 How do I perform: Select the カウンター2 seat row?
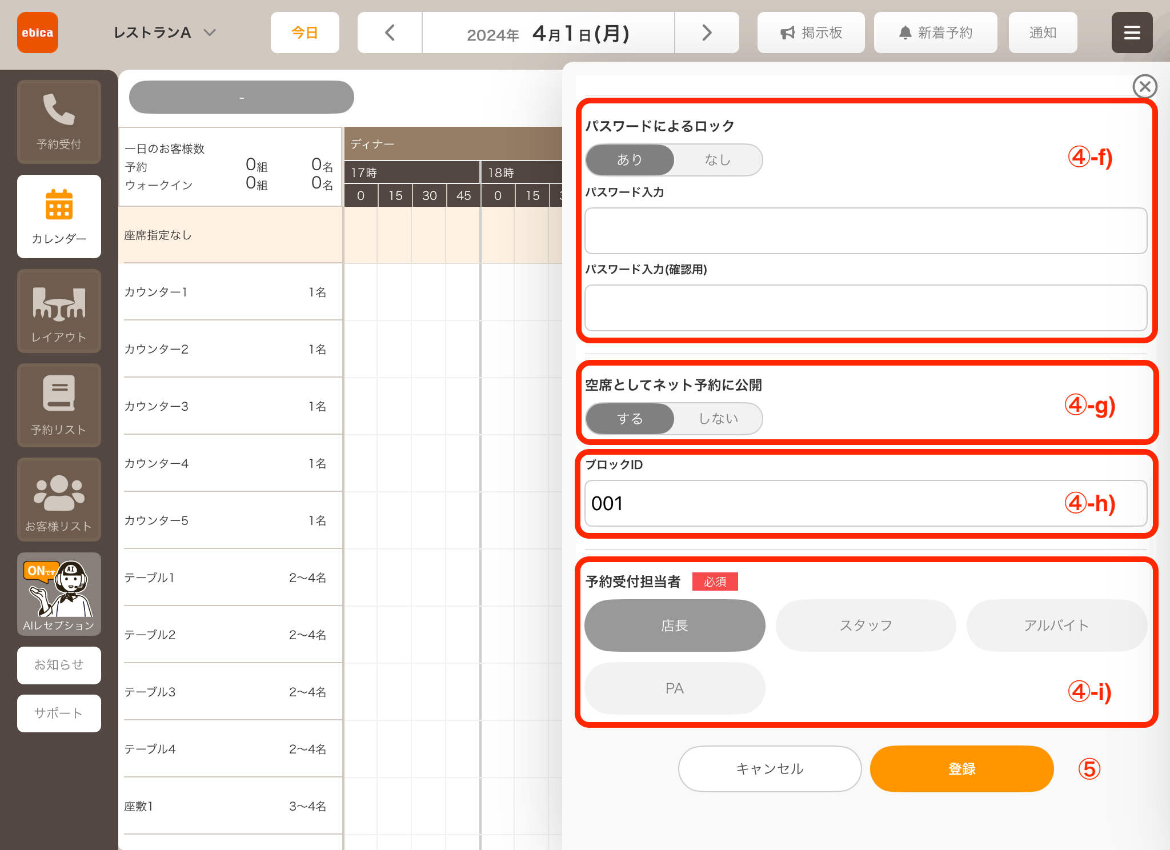(x=230, y=349)
